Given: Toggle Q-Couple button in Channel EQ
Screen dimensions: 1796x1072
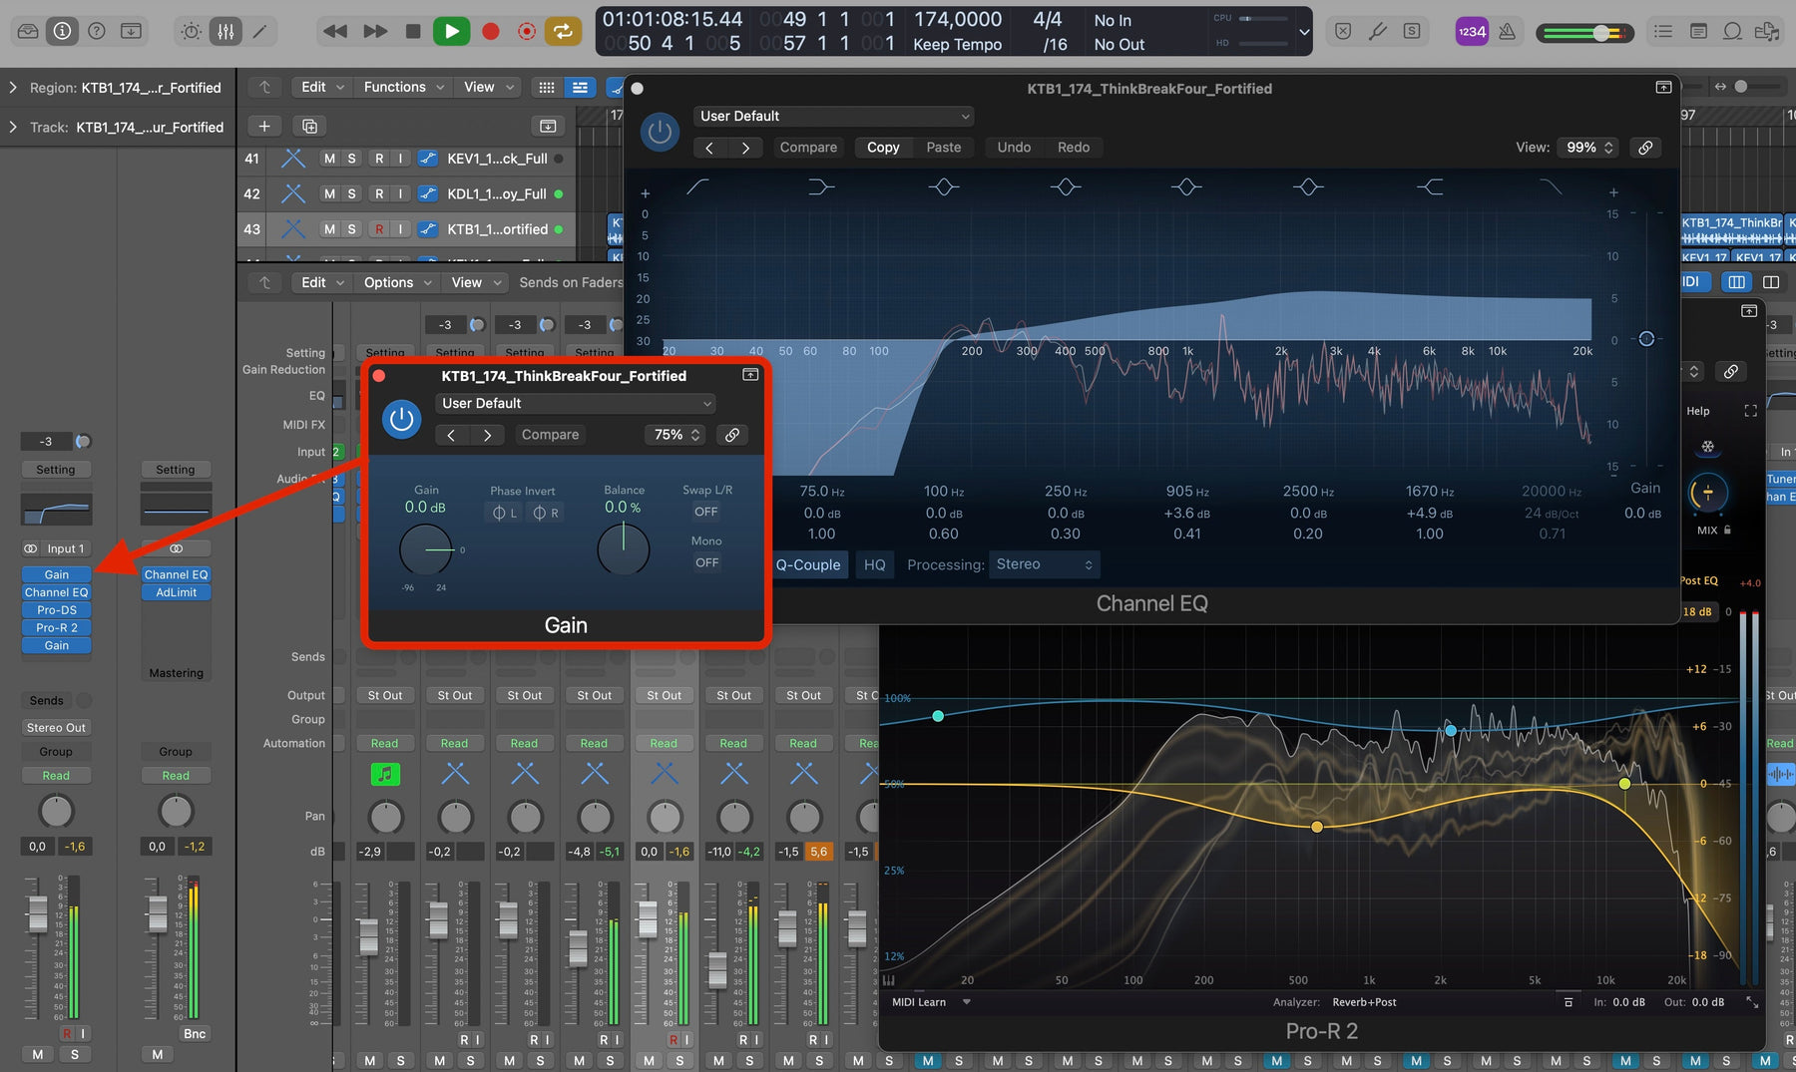Looking at the screenshot, I should click(807, 564).
